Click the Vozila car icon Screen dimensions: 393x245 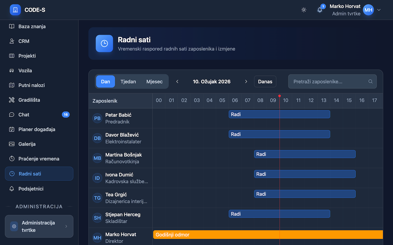pos(12,70)
